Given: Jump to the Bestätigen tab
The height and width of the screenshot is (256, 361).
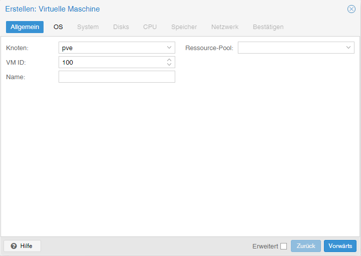Looking at the screenshot, I should [268, 27].
